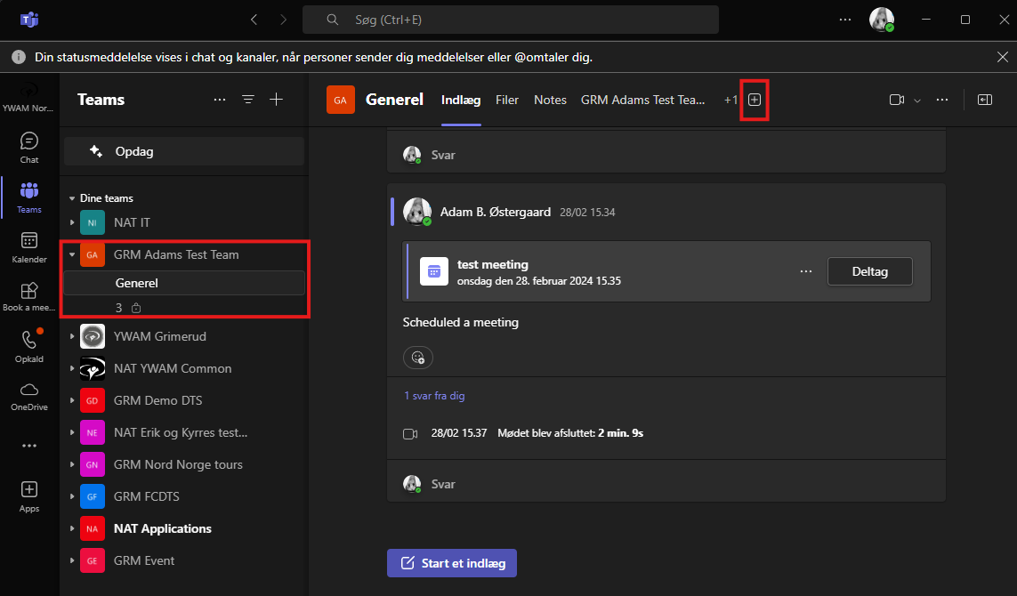Collapse GRM Adams Test Team
This screenshot has height=596, width=1017.
(x=72, y=254)
